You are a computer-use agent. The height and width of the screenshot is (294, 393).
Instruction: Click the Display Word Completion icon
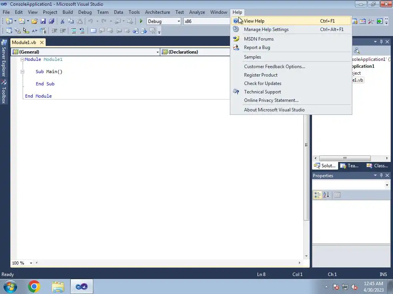click(x=35, y=31)
